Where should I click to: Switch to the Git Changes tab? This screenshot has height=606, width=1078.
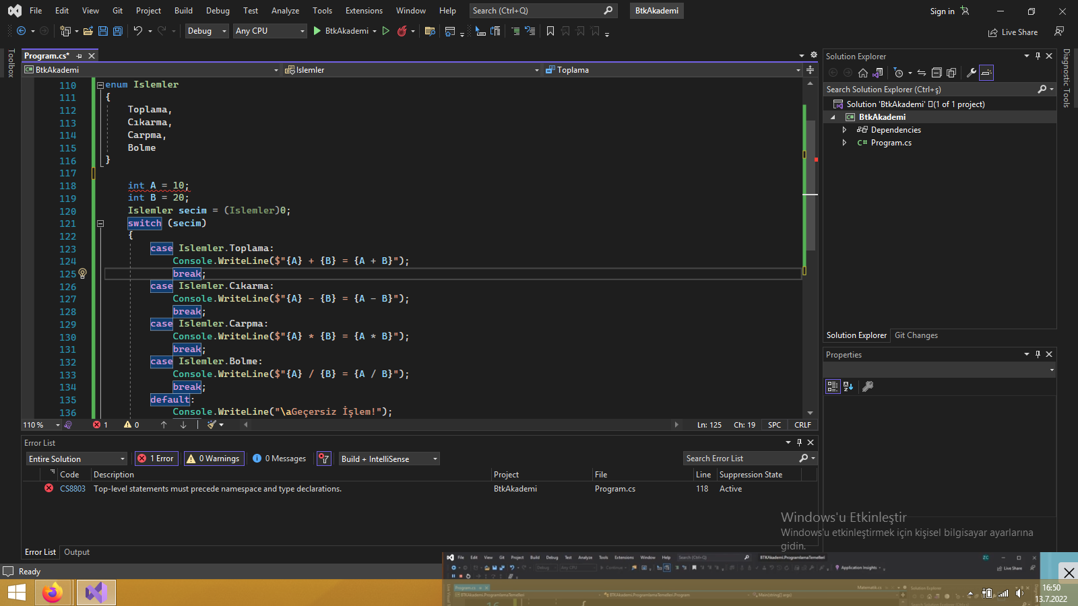tap(916, 335)
